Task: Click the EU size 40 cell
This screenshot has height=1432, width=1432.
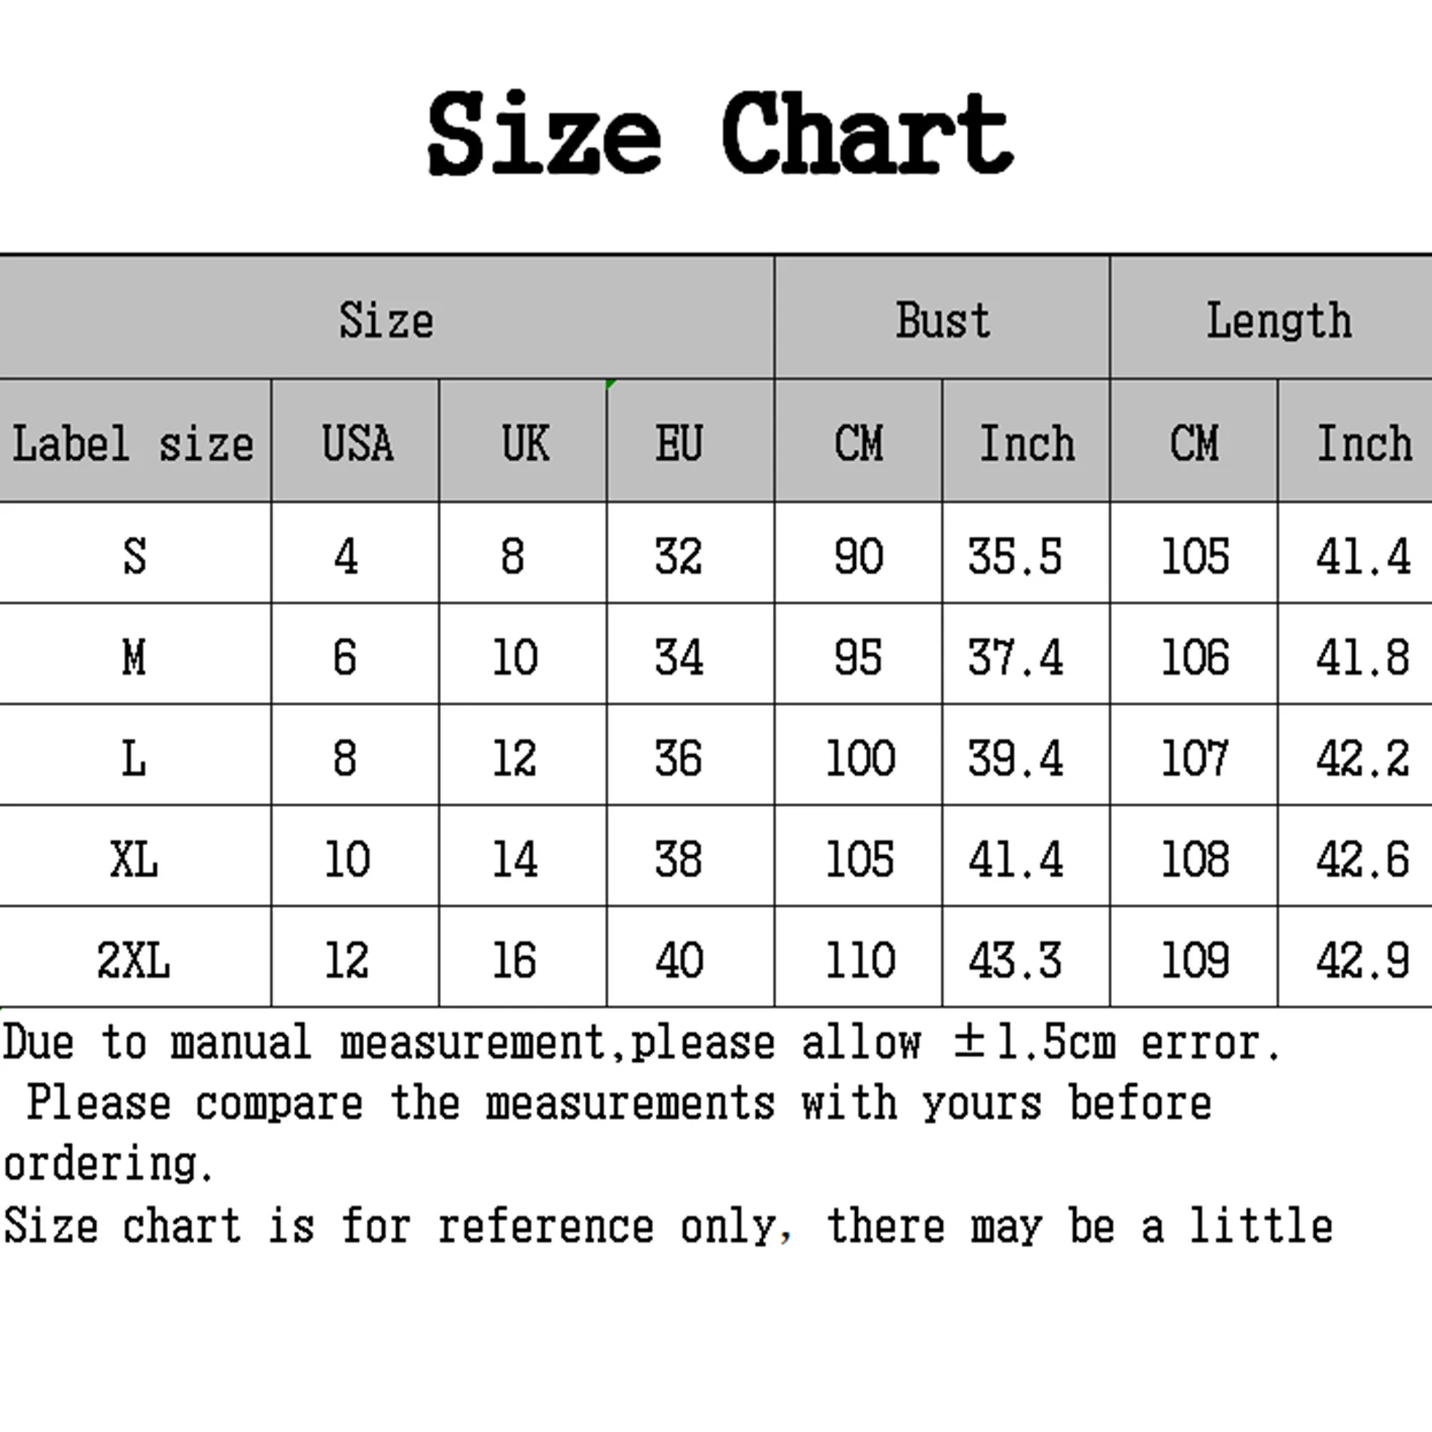Action: coord(679,960)
